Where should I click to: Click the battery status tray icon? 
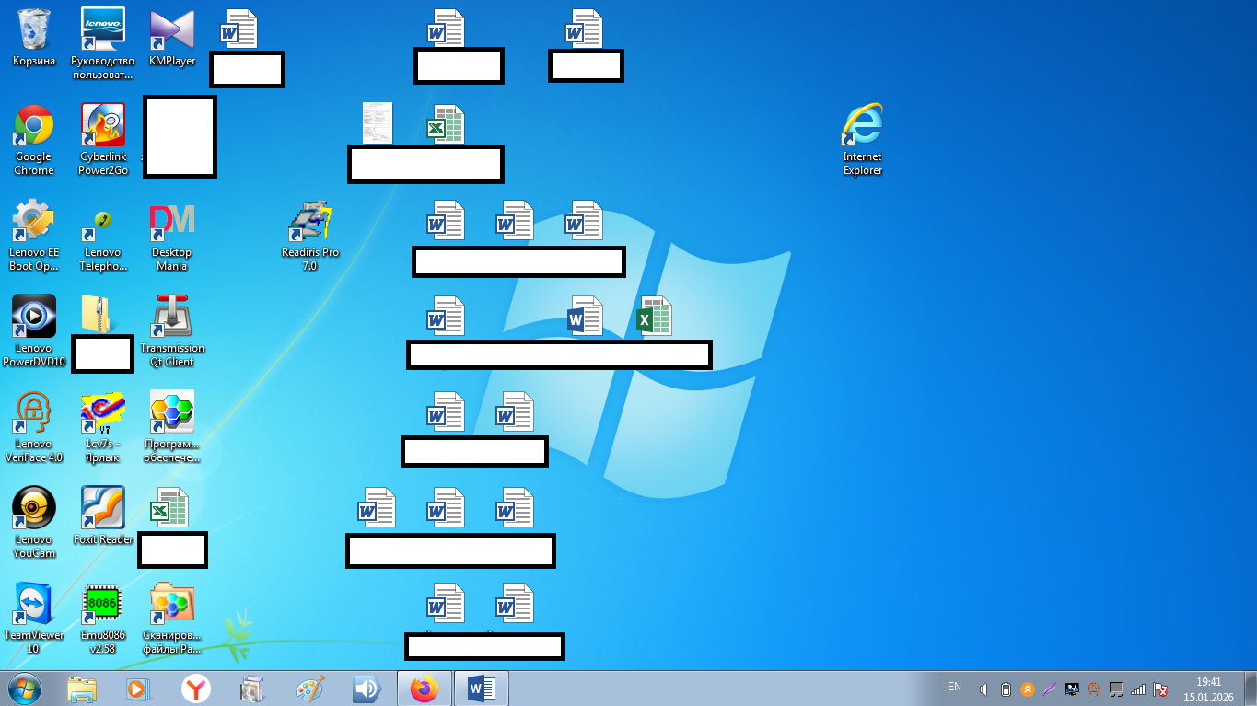pyautogui.click(x=1007, y=689)
